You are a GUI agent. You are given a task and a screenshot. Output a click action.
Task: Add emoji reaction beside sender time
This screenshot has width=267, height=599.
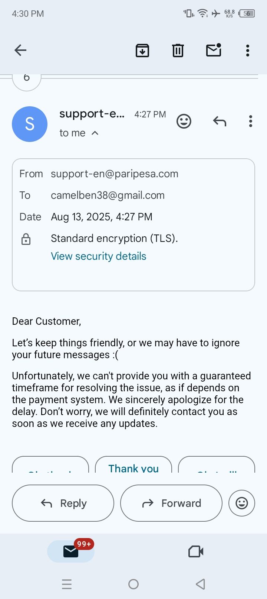click(x=184, y=121)
